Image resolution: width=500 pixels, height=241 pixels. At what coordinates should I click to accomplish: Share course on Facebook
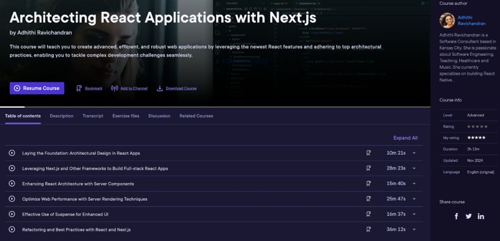[x=456, y=216]
